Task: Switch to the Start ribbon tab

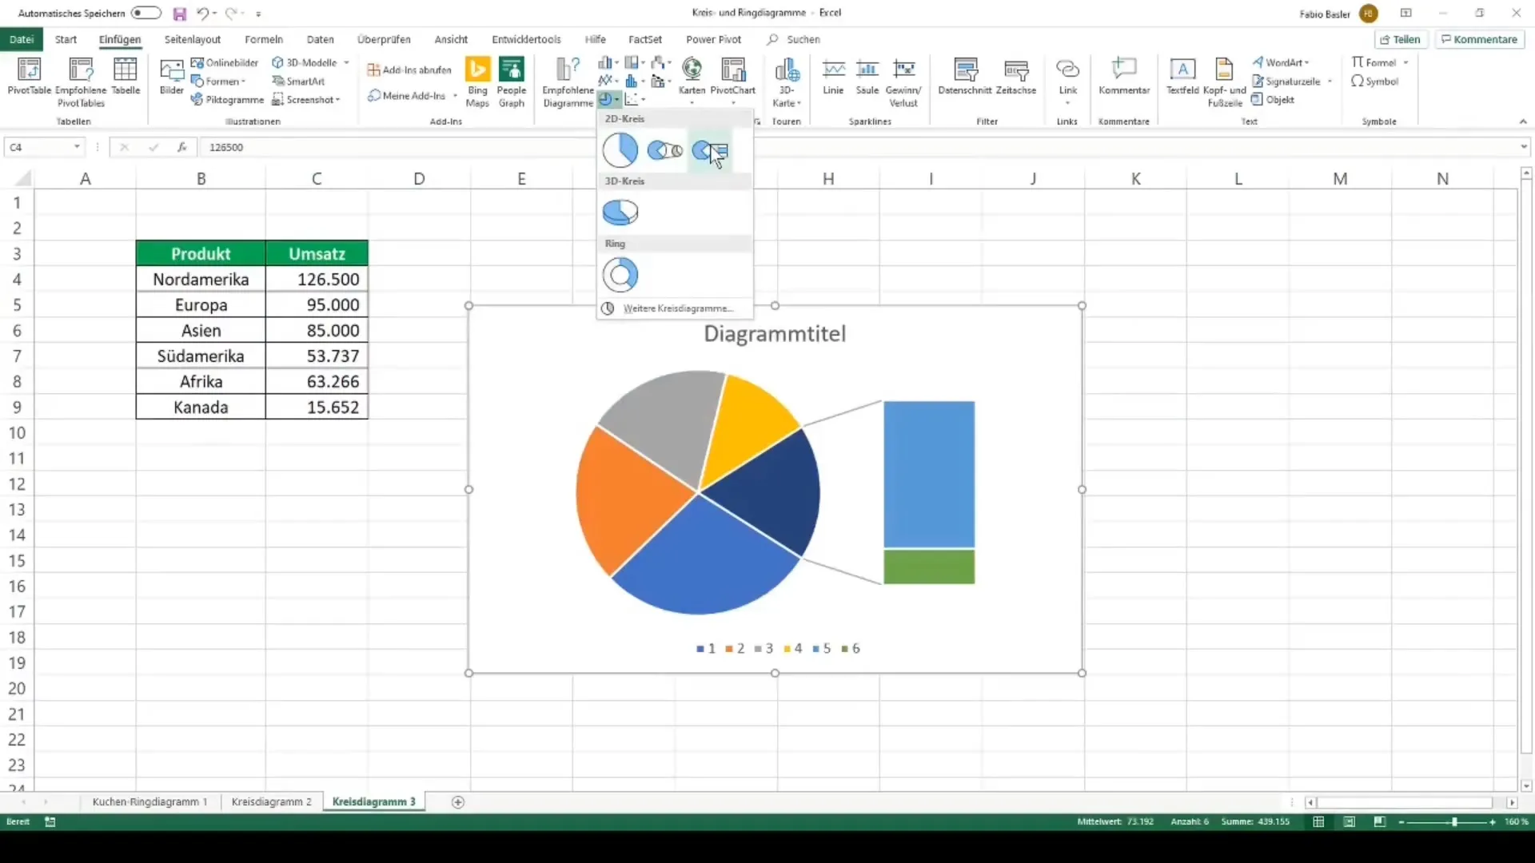Action: pos(66,39)
